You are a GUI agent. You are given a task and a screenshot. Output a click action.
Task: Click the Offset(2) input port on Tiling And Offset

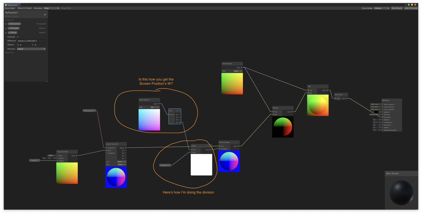57,161
